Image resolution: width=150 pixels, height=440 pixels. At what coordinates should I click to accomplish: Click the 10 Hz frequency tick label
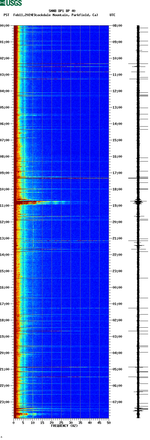[x=33, y=423]
